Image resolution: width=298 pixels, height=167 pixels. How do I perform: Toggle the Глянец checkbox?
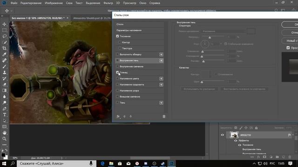pyautogui.click(x=117, y=72)
